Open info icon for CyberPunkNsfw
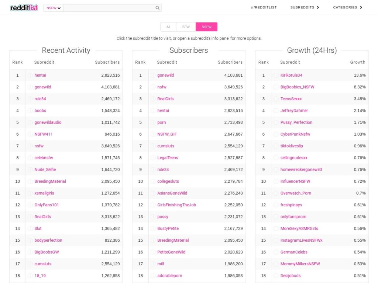The height and width of the screenshot is (283, 378). point(276,134)
